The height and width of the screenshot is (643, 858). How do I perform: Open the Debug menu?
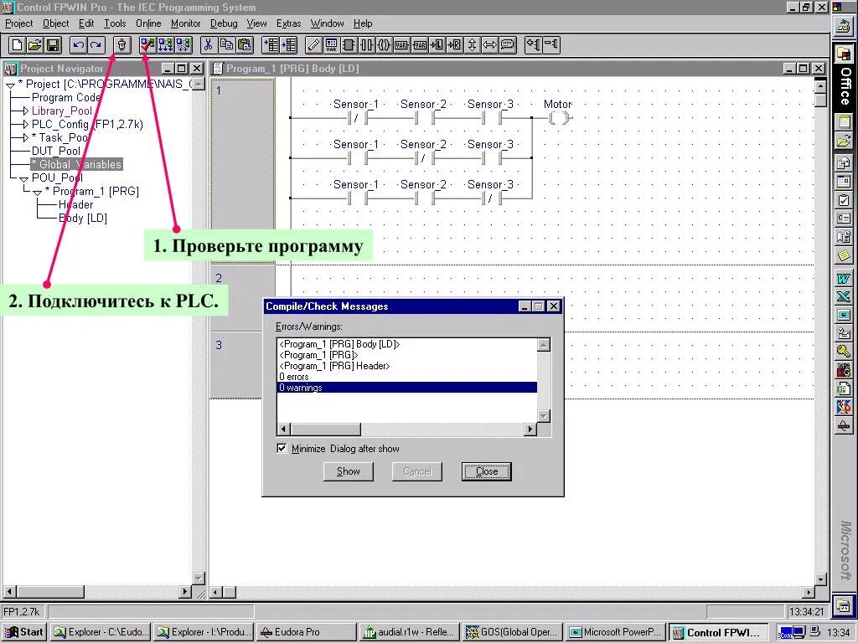[x=224, y=23]
